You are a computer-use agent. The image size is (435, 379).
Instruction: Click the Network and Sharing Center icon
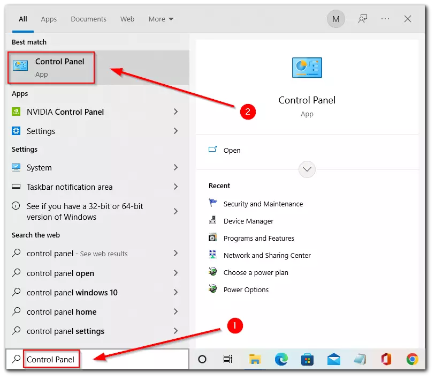click(x=213, y=255)
